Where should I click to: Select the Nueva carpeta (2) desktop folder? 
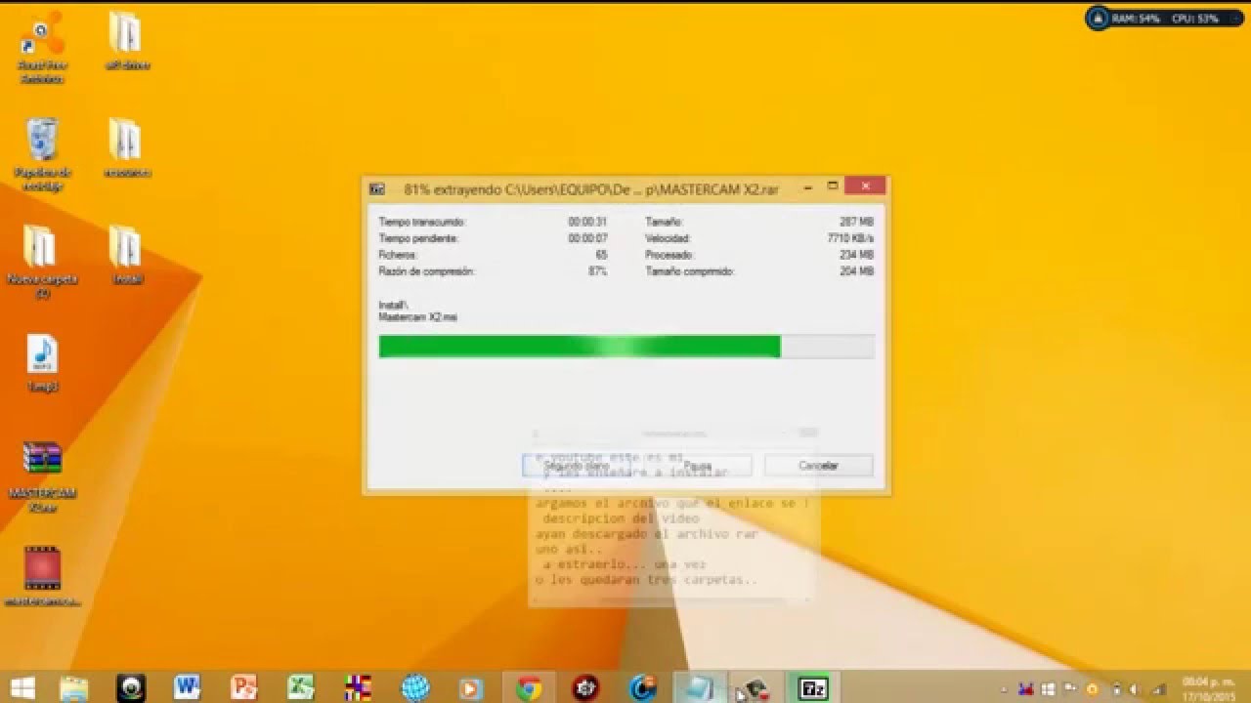pos(41,262)
